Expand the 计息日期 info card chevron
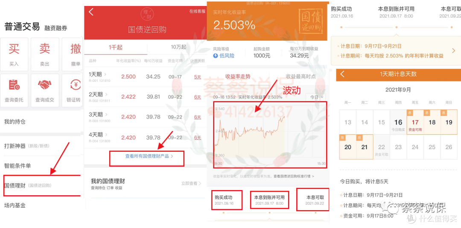The image size is (461, 228). click(x=453, y=51)
